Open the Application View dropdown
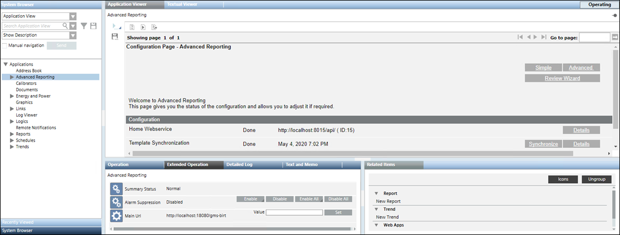The height and width of the screenshot is (235, 620). [73, 16]
